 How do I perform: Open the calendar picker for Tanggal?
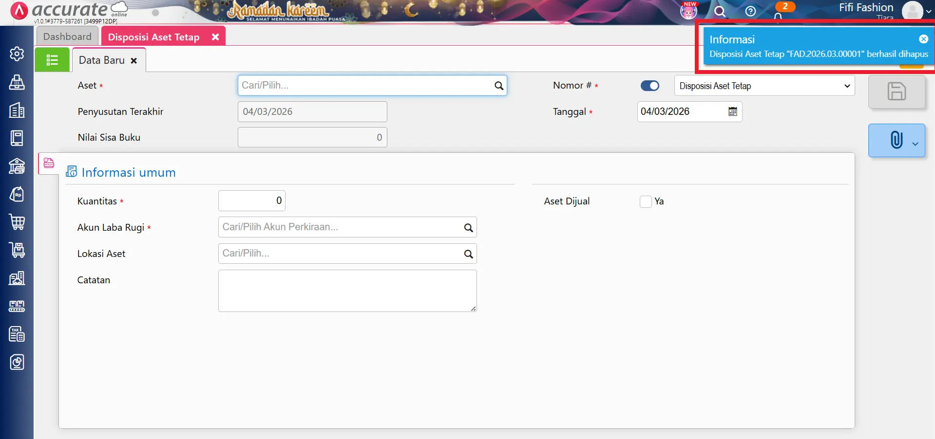732,111
